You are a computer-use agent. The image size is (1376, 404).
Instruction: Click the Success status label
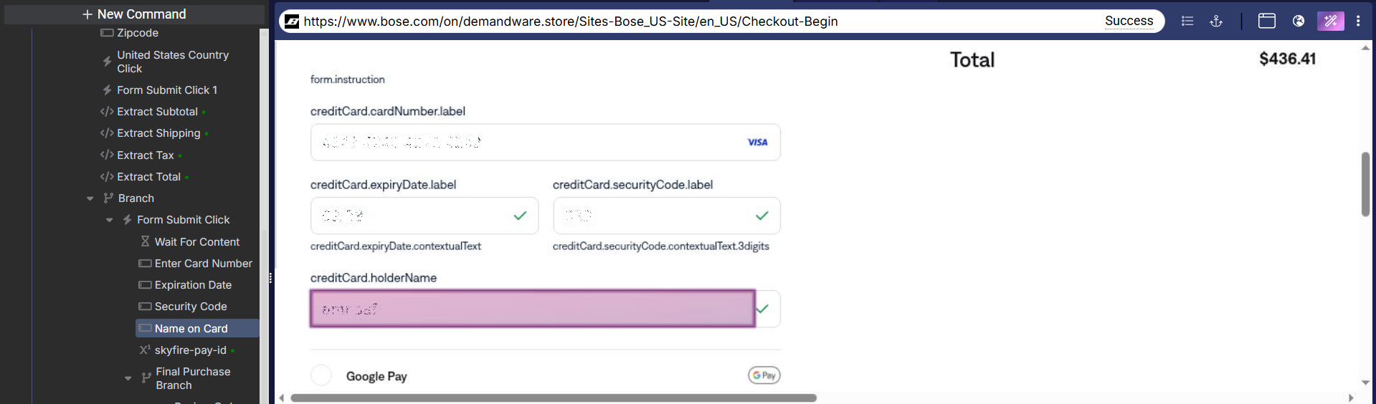point(1129,21)
